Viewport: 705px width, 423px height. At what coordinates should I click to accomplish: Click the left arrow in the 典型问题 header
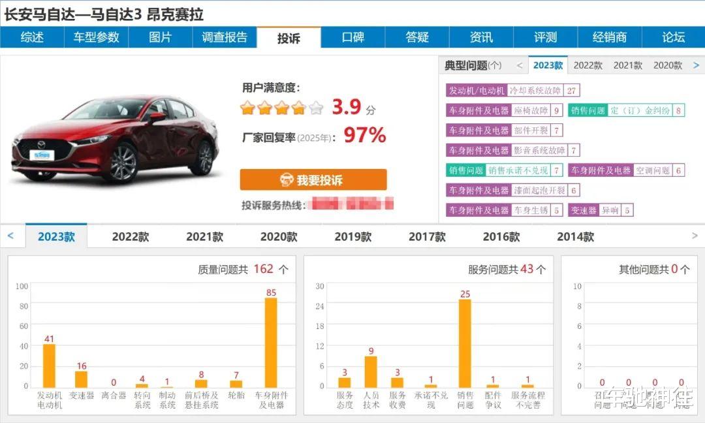(520, 66)
